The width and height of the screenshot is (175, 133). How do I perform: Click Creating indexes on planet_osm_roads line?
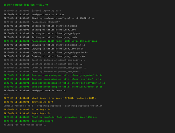44,72
